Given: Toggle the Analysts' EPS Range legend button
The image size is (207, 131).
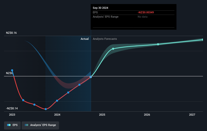Looking at the screenshot, I should (x=40, y=125).
